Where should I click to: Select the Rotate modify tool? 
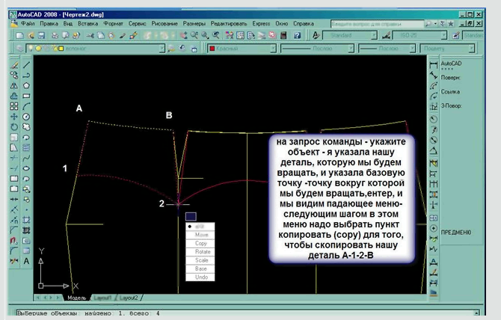15,127
